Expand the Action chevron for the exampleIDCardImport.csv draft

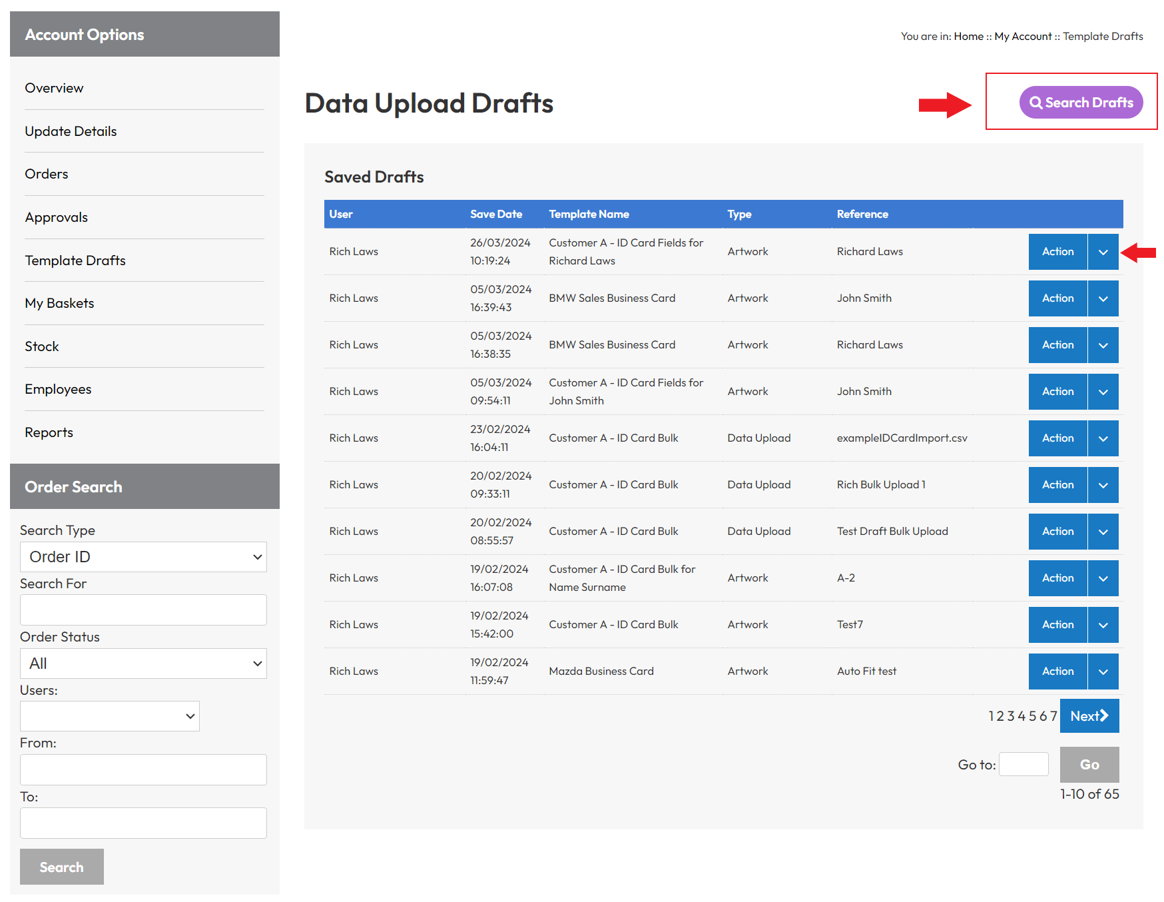coord(1103,438)
